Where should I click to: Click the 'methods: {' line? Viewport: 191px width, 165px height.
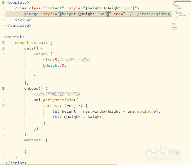(36, 140)
